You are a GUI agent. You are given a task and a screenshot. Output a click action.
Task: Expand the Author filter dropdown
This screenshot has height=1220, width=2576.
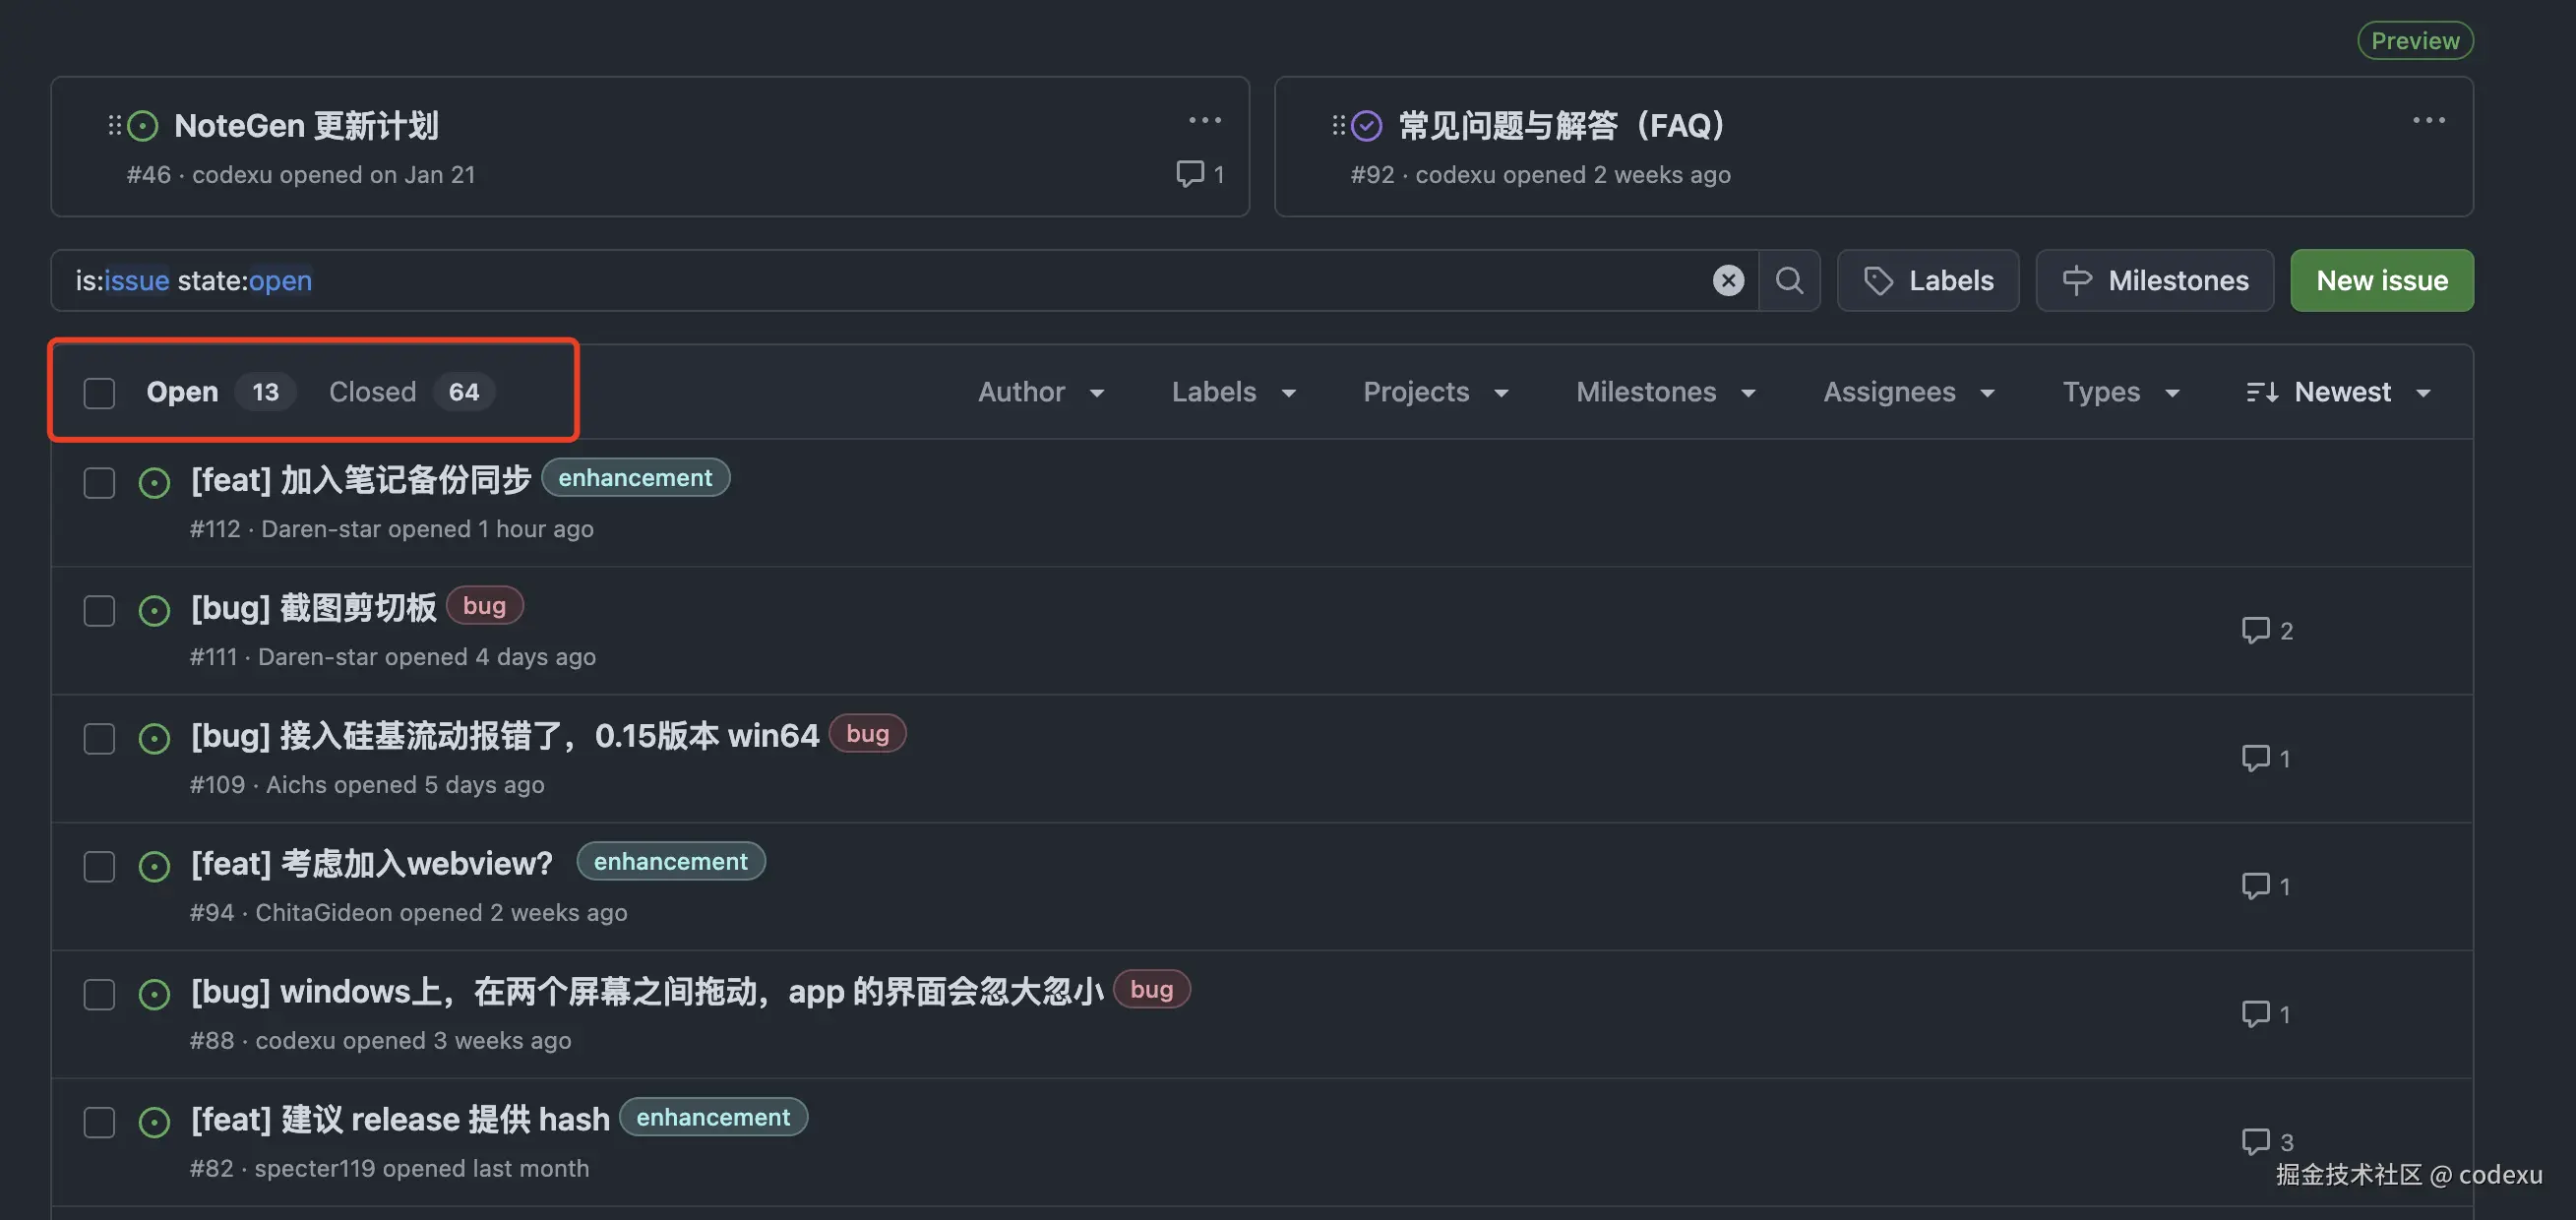[1040, 392]
